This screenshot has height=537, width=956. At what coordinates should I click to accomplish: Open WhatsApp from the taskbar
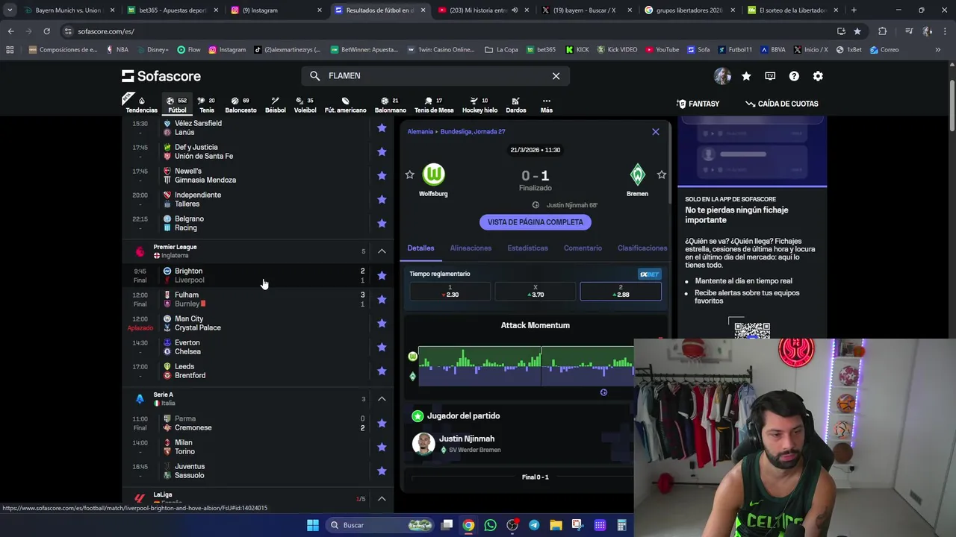[x=490, y=525]
